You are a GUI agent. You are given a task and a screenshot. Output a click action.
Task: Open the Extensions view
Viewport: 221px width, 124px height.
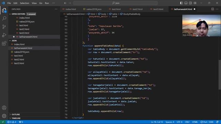point(4,43)
